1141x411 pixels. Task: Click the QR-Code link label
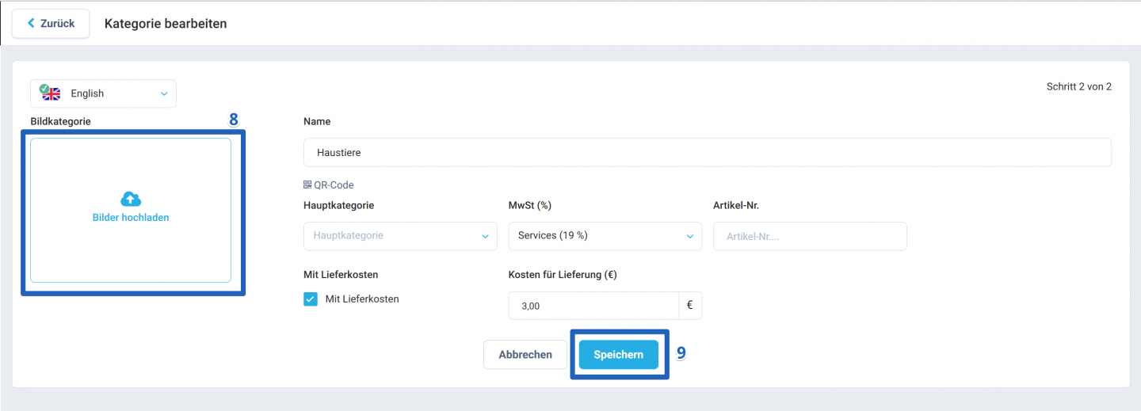[x=334, y=185]
